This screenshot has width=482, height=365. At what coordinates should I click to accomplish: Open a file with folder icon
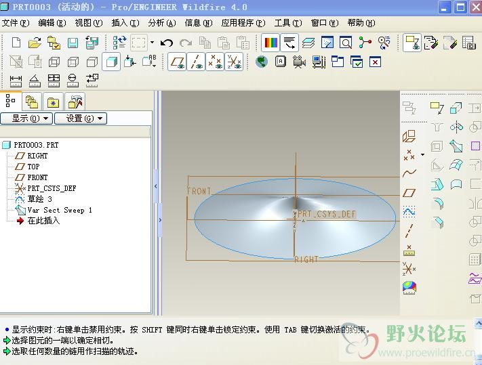click(x=35, y=43)
